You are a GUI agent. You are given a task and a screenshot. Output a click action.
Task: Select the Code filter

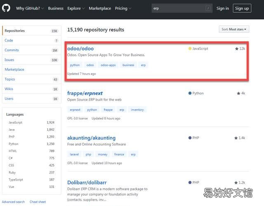pyautogui.click(x=32, y=41)
